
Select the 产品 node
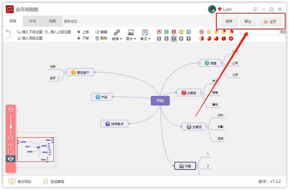pyautogui.click(x=101, y=97)
